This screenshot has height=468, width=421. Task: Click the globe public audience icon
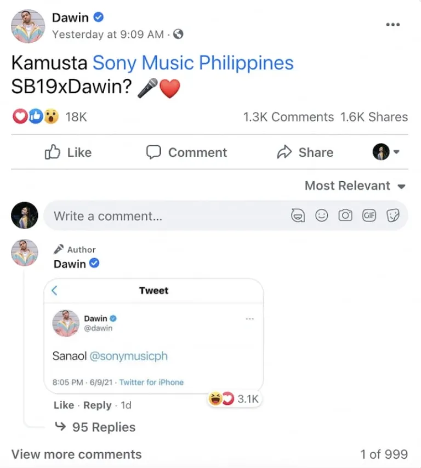click(x=178, y=35)
